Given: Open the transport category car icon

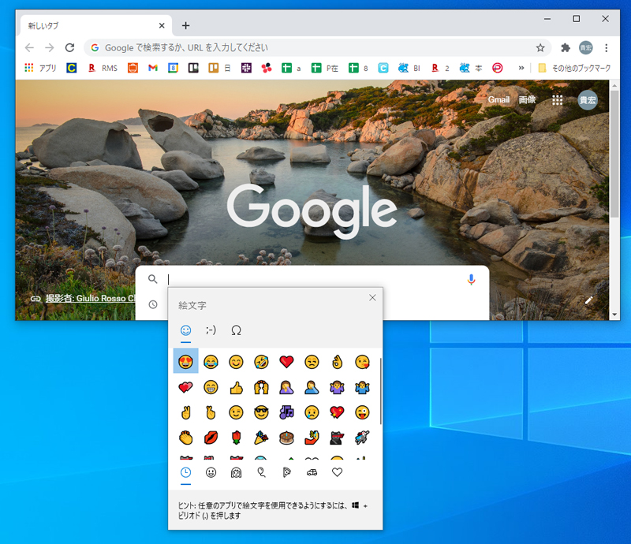Looking at the screenshot, I should pyautogui.click(x=312, y=471).
